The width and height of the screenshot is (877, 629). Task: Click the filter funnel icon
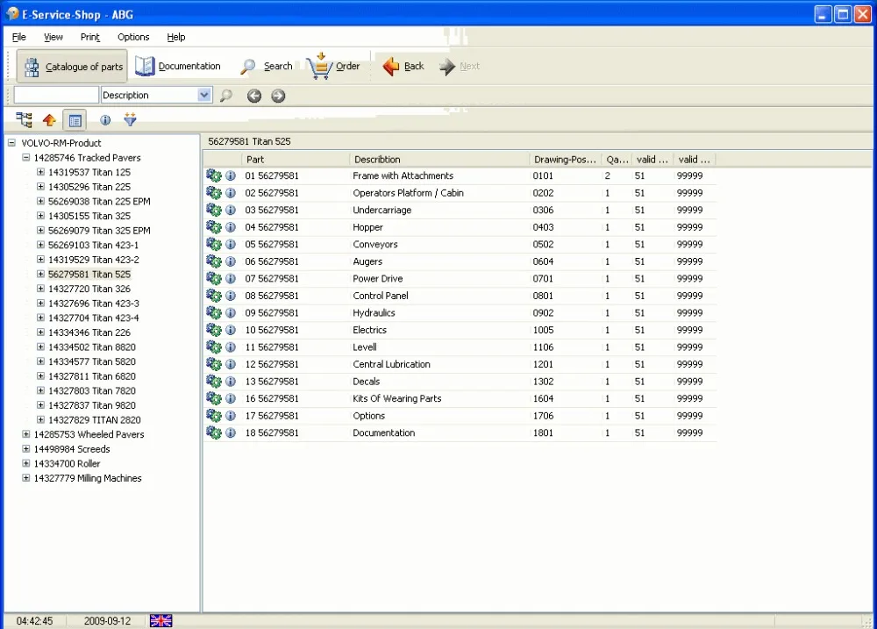(131, 119)
